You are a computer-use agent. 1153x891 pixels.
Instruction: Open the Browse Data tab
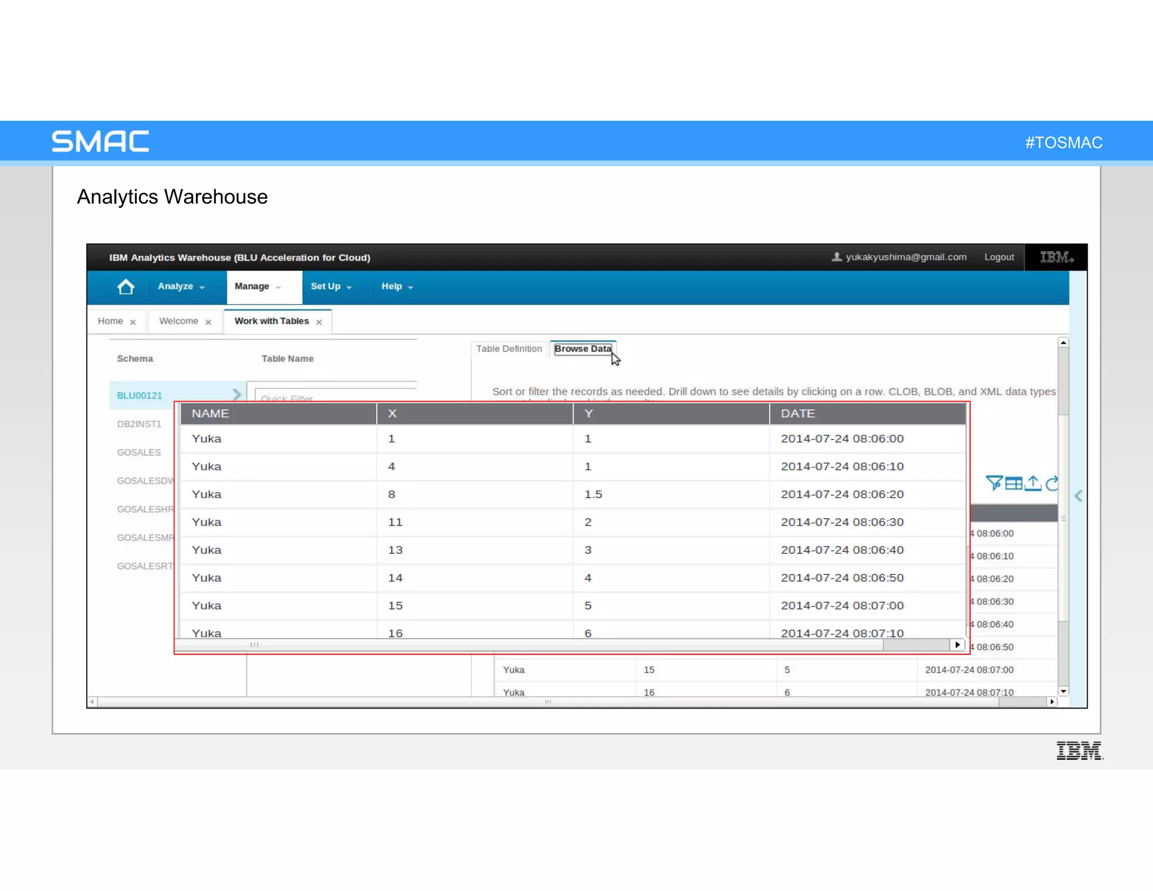[x=583, y=349]
